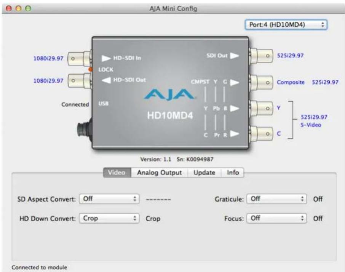Click the C output BNC connector

click(x=261, y=134)
